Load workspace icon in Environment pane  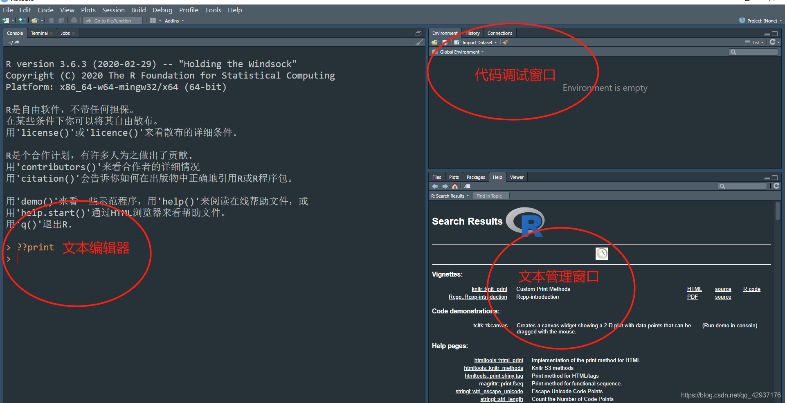pos(434,43)
